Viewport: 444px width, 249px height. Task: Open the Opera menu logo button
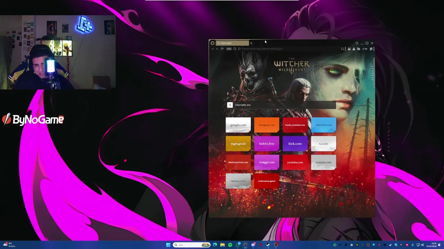coord(213,43)
